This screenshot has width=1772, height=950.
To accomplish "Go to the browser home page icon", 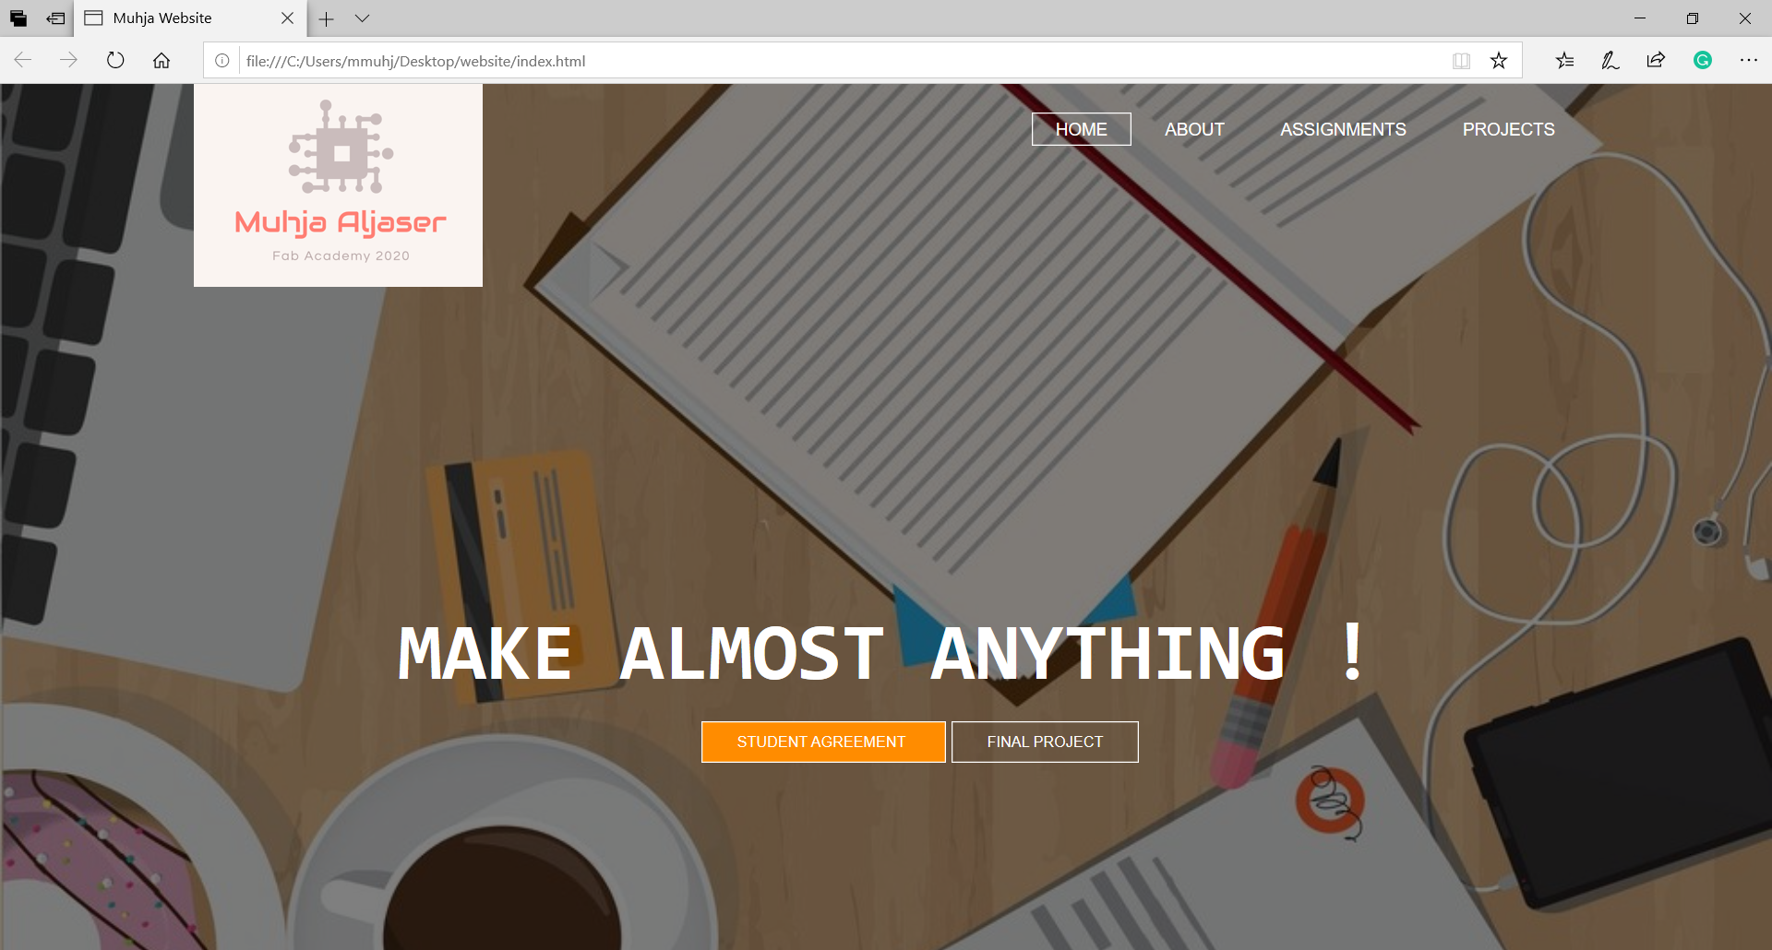I will 162,61.
